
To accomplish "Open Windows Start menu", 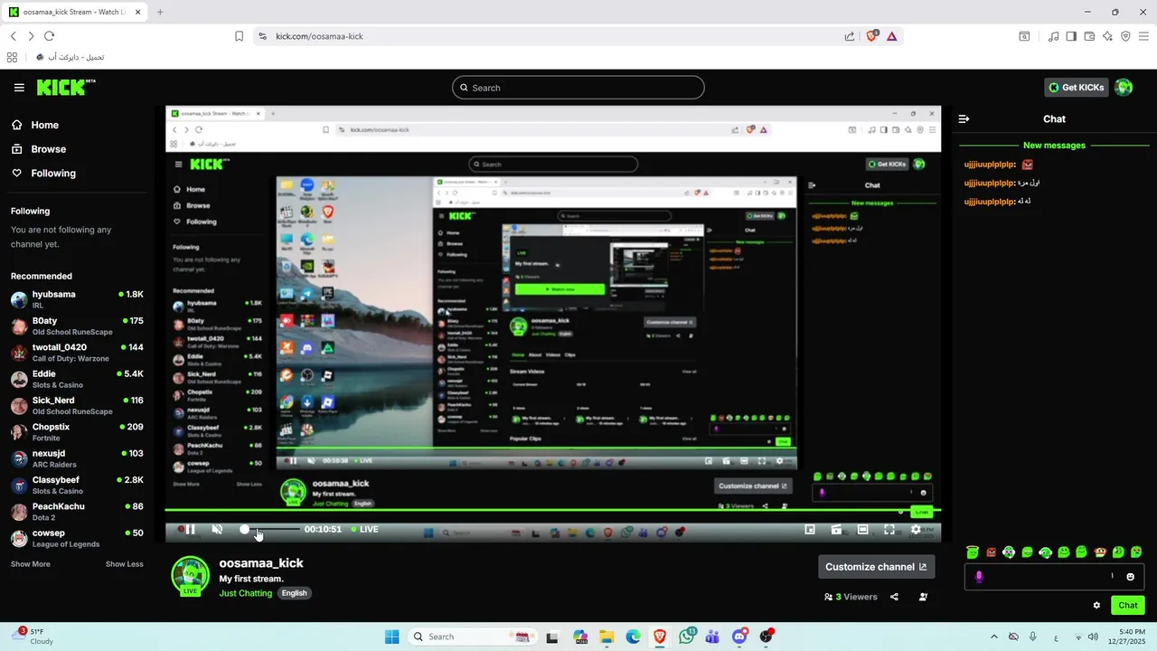I will tap(391, 637).
